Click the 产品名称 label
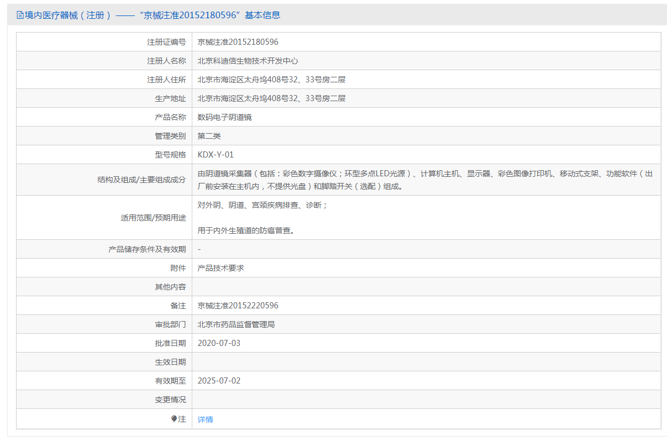 point(170,117)
